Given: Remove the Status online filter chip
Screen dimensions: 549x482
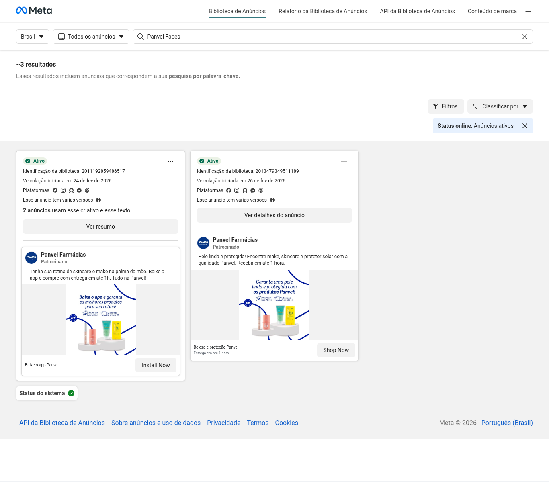Looking at the screenshot, I should [525, 126].
